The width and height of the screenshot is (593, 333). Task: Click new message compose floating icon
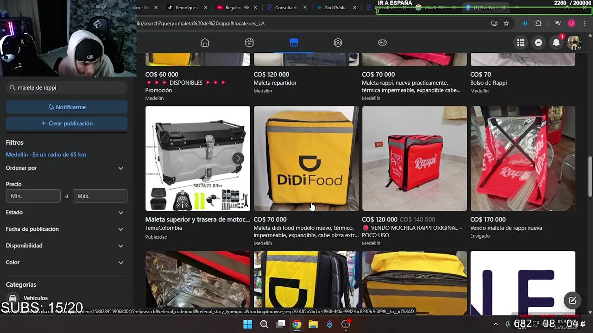coord(573,300)
